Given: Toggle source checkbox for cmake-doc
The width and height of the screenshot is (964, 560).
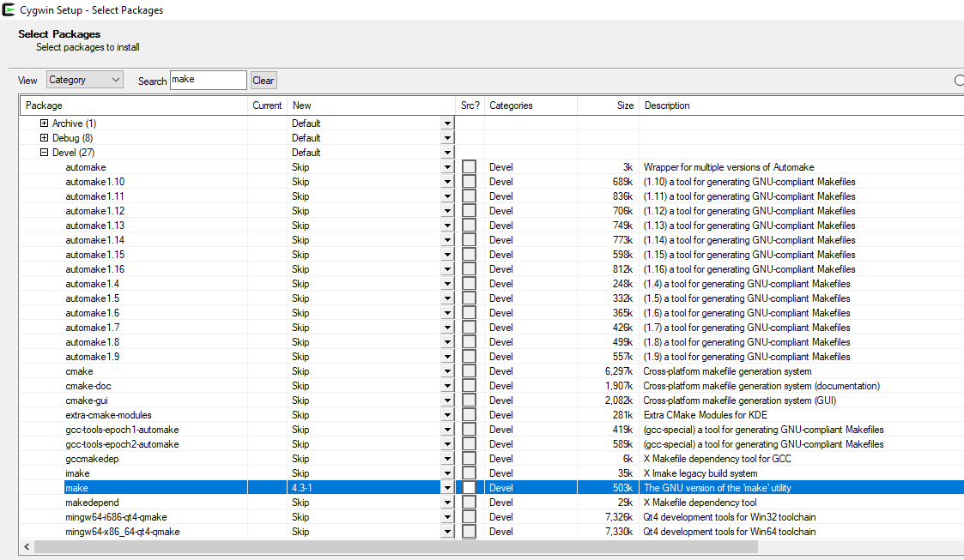Looking at the screenshot, I should pyautogui.click(x=469, y=386).
